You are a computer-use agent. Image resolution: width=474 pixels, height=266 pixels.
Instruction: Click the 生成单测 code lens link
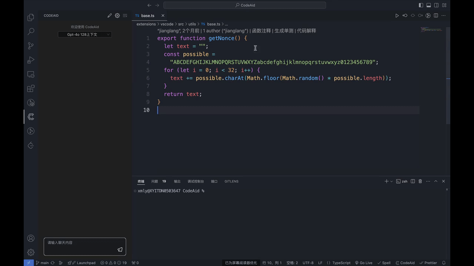pyautogui.click(x=284, y=31)
